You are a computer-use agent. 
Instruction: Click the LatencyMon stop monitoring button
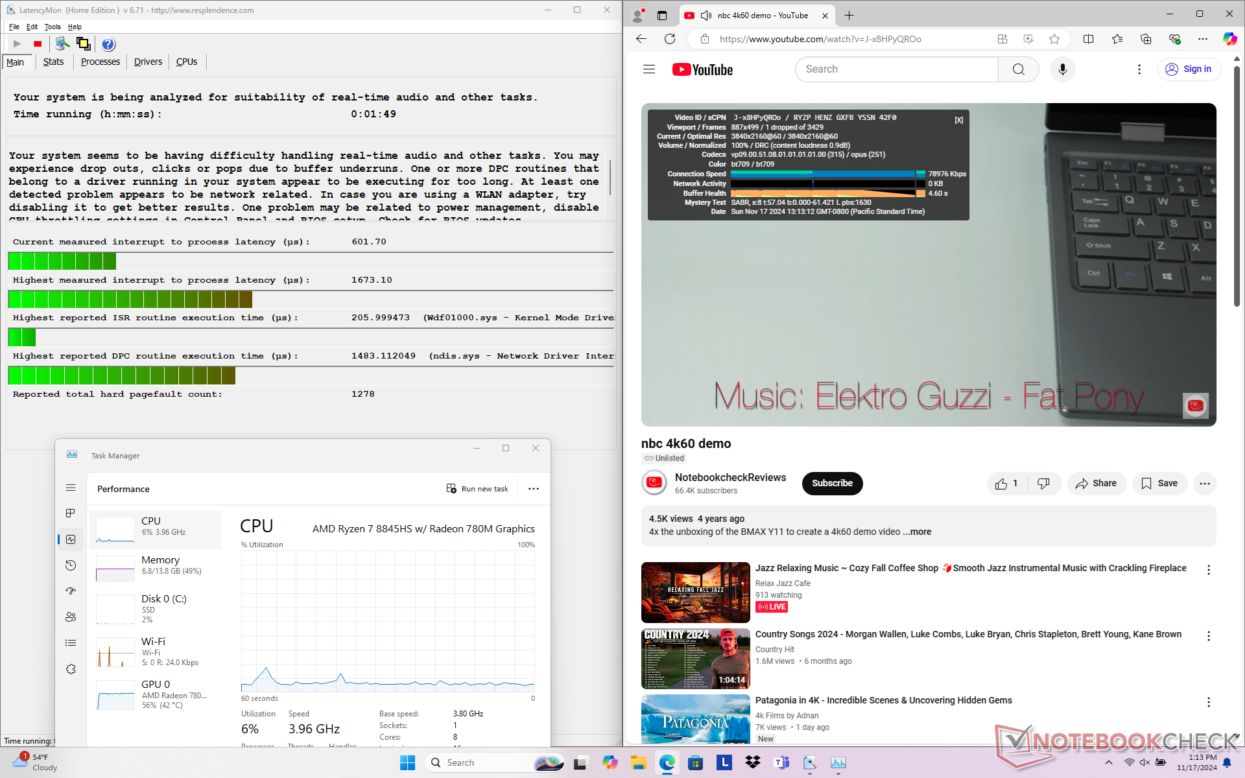click(38, 44)
